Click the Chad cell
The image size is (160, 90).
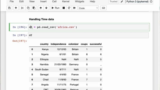pos(45,79)
